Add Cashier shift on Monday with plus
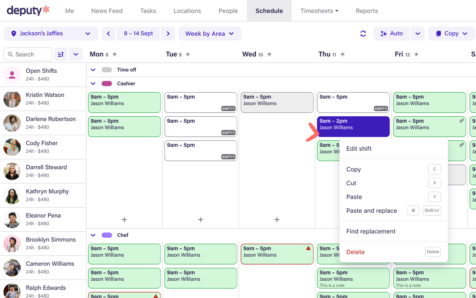This screenshot has width=476, height=298. (124, 220)
